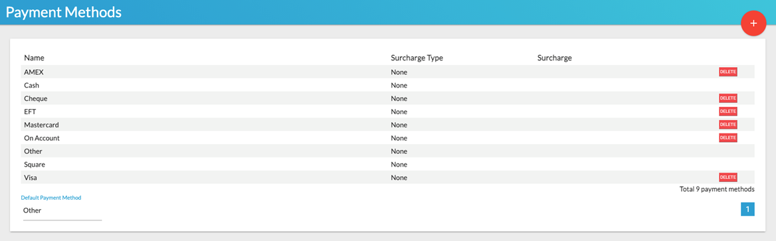
Task: Click the Surcharge column header
Action: pyautogui.click(x=554, y=58)
